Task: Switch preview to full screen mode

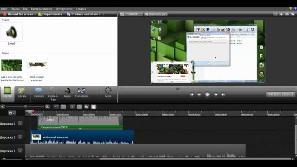Action: click(x=287, y=14)
